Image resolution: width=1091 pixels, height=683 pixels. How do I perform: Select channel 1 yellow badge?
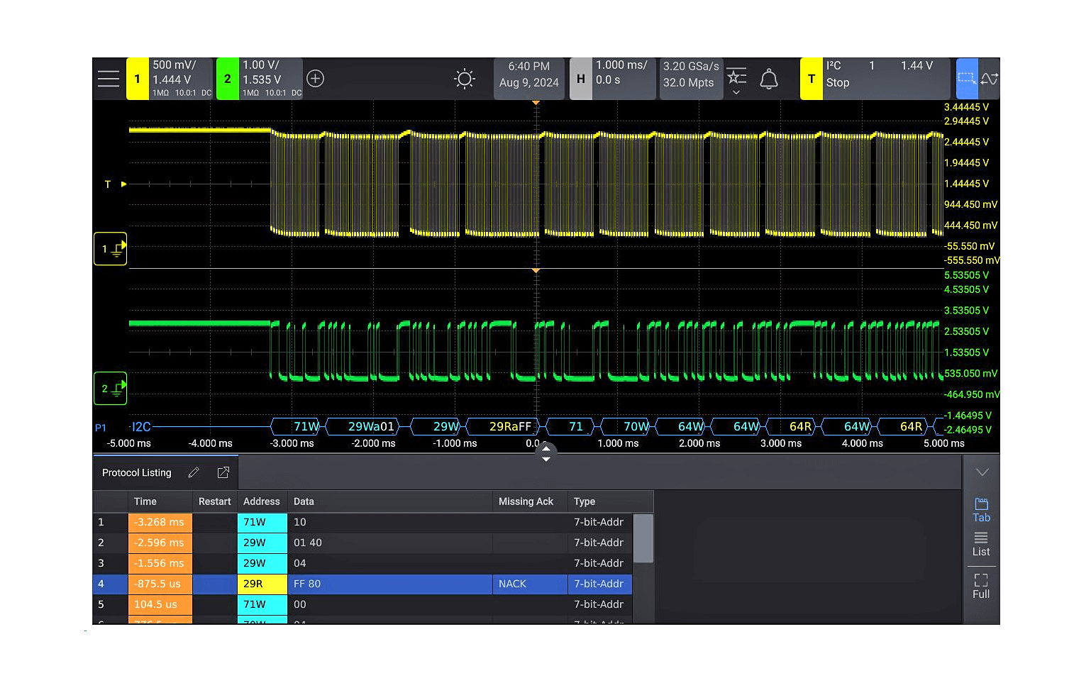[138, 79]
